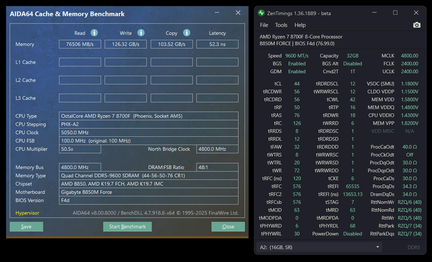This screenshot has width=432, height=262.
Task: Take screenshot with ZenTimings camera icon
Action: tap(417, 25)
